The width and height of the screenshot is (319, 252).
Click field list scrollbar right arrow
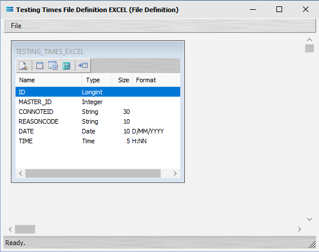[175, 174]
